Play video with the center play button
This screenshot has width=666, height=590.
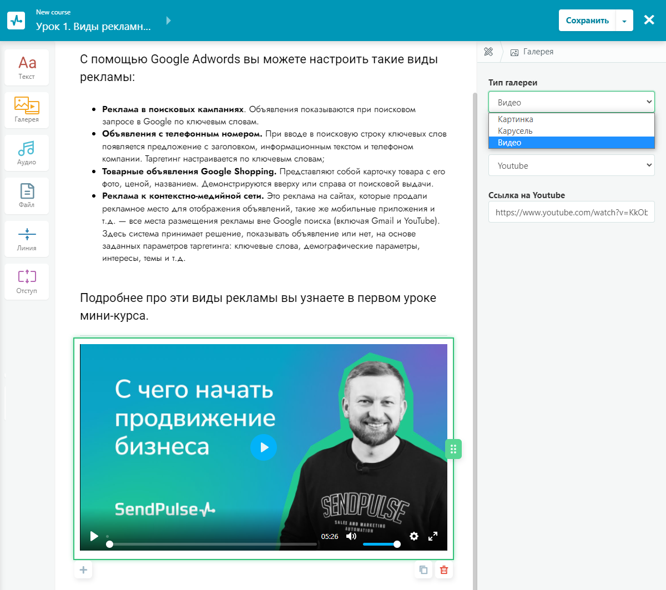point(264,447)
